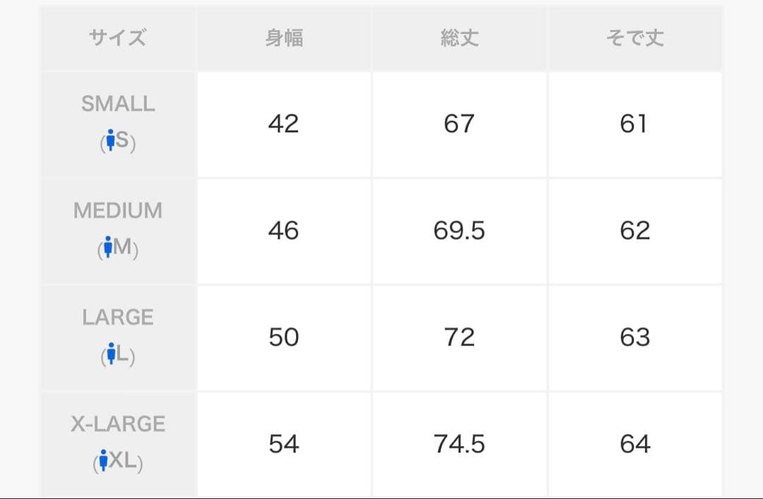Click the 64 sleeve length cell
The height and width of the screenshot is (499, 763).
click(634, 444)
